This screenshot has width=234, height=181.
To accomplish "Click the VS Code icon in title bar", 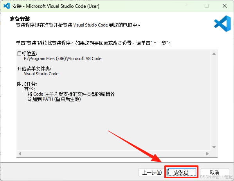I will click(x=7, y=6).
